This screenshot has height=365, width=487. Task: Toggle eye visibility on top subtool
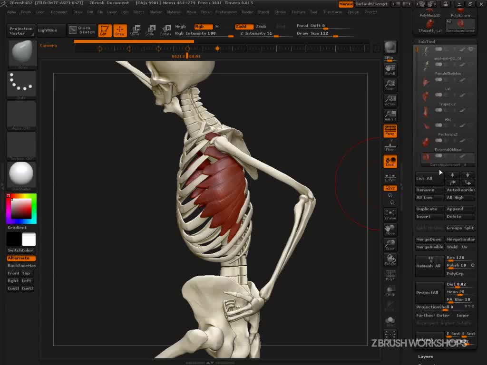coord(471,49)
